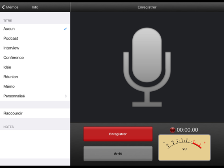
Task: Click the NOTES section label
Action: (9, 127)
